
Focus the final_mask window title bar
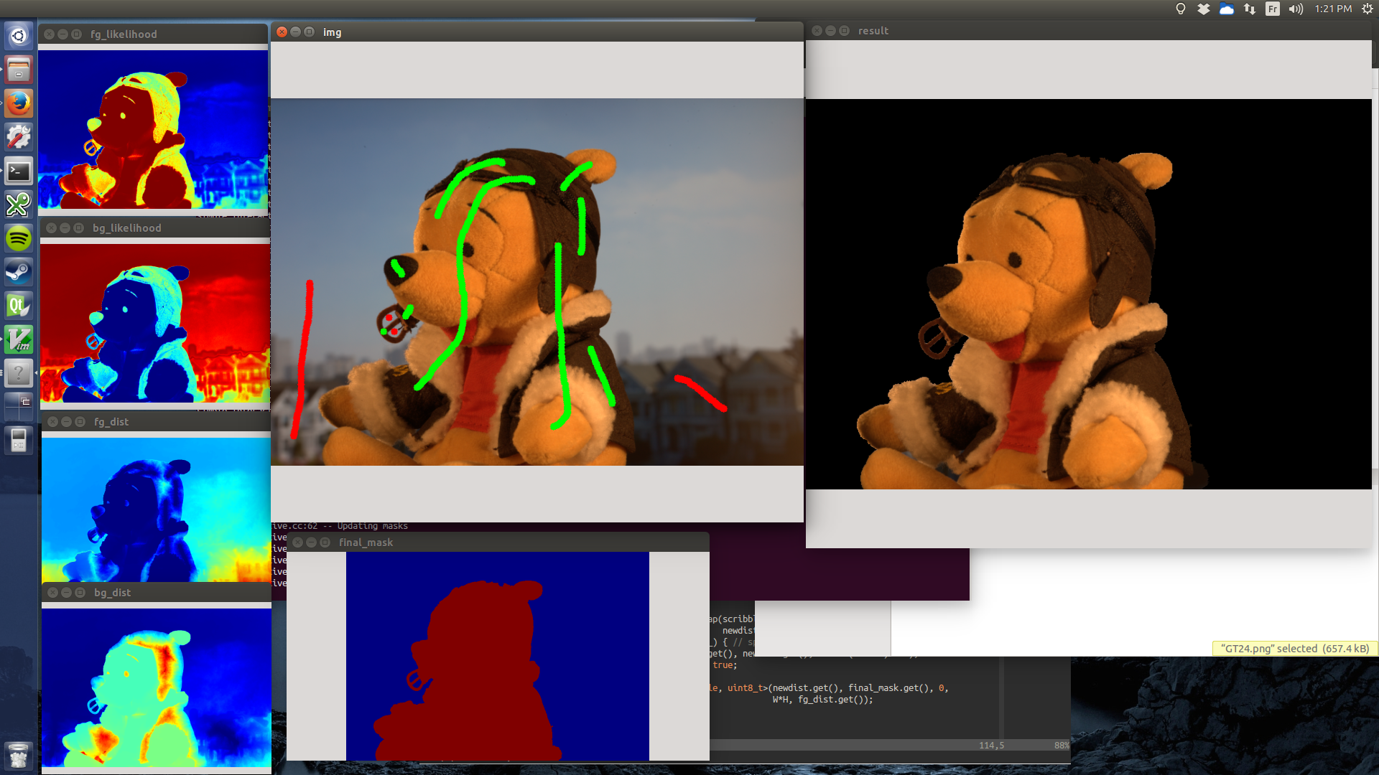tap(503, 542)
